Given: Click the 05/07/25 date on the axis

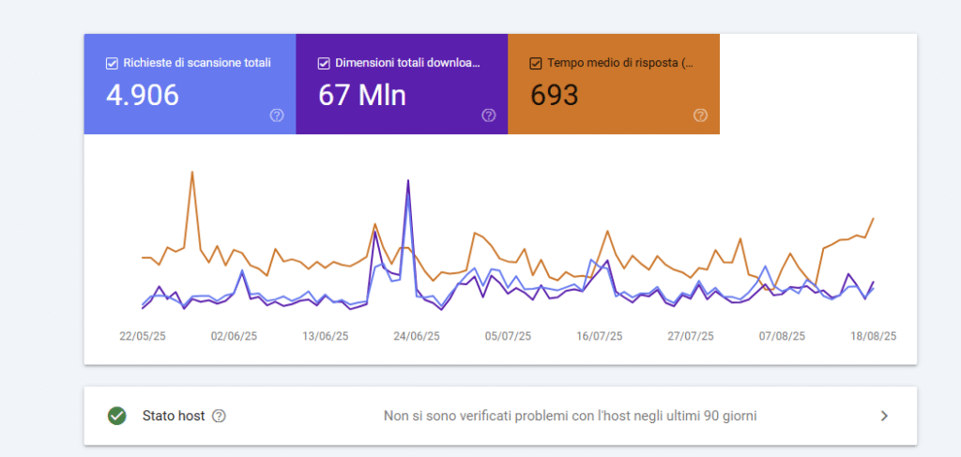Looking at the screenshot, I should [508, 335].
